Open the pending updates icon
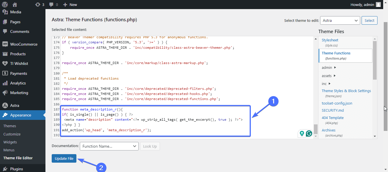The width and height of the screenshot is (388, 172). [x=38, y=5]
